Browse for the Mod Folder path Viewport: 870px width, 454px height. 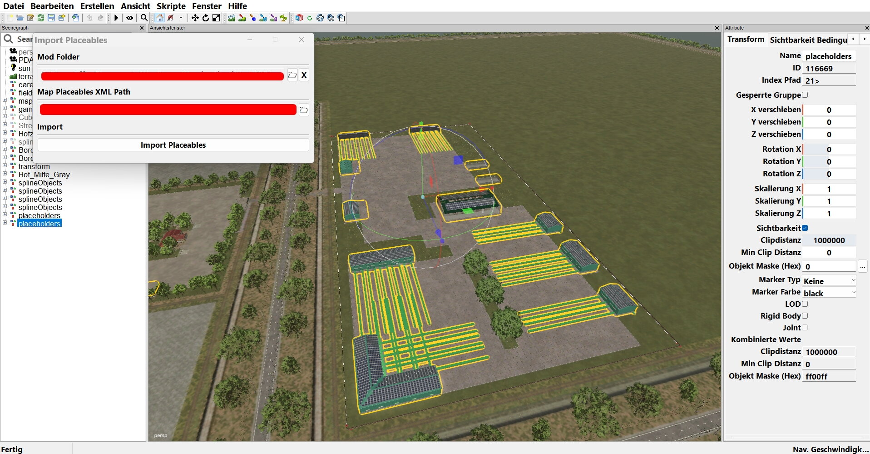click(x=292, y=75)
